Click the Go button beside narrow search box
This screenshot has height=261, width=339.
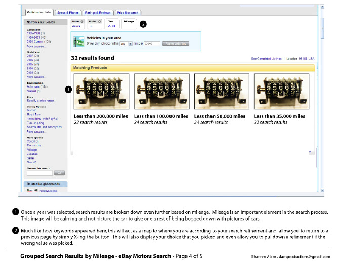(x=60, y=173)
